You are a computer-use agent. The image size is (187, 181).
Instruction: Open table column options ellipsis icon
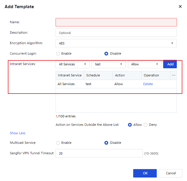tap(174, 75)
